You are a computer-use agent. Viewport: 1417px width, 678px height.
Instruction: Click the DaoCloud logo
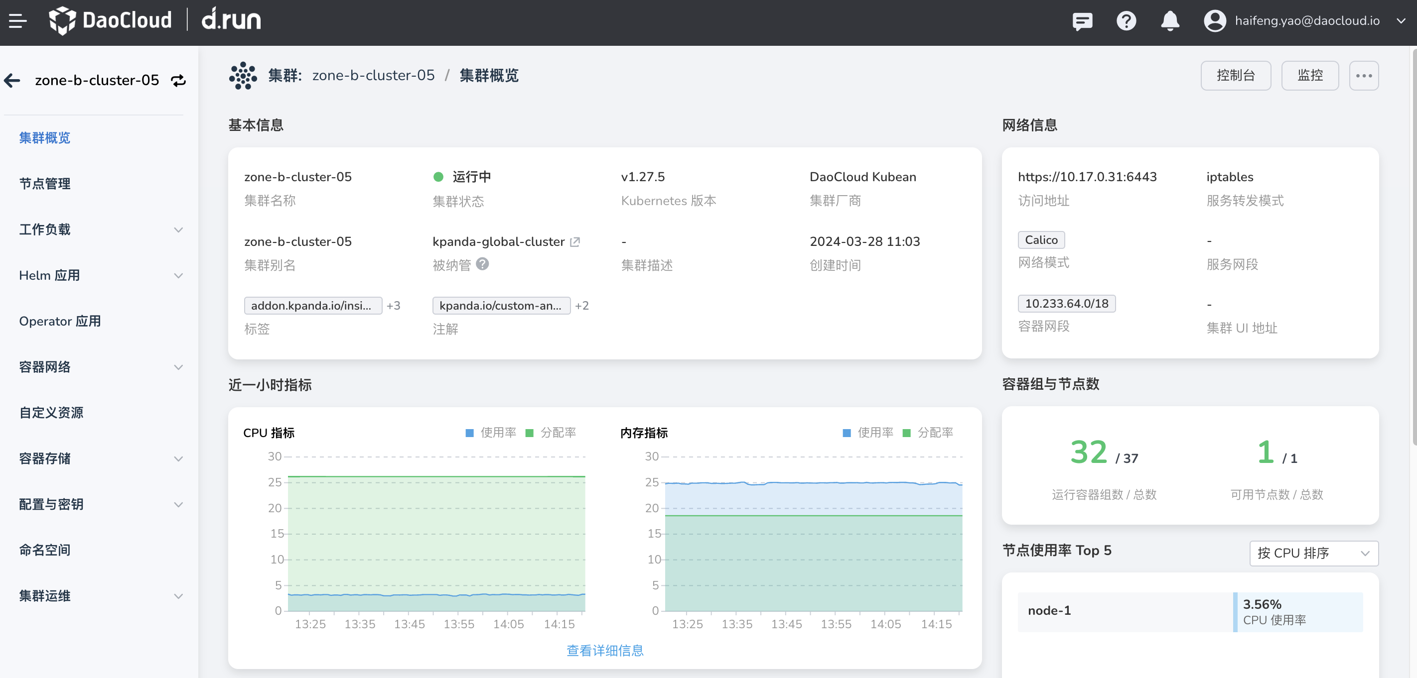tap(110, 21)
